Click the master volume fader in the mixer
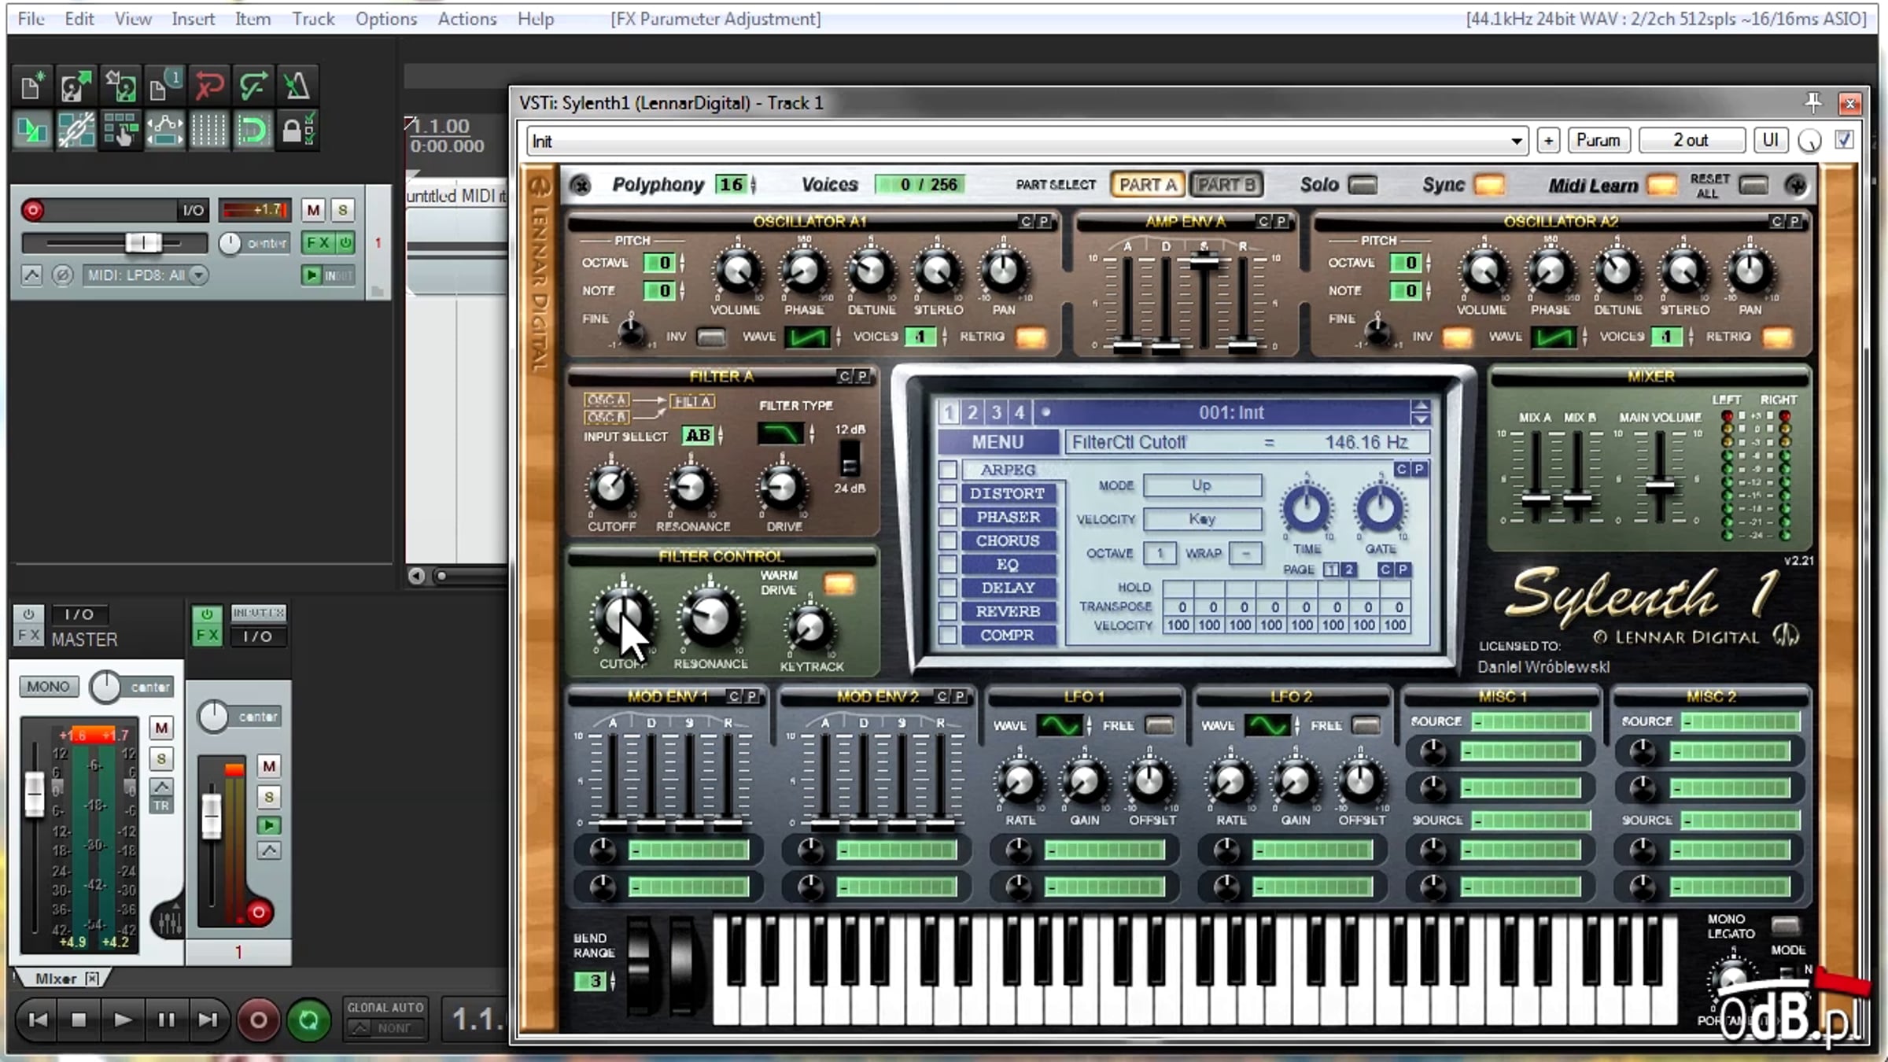The width and height of the screenshot is (1888, 1062). click(34, 795)
